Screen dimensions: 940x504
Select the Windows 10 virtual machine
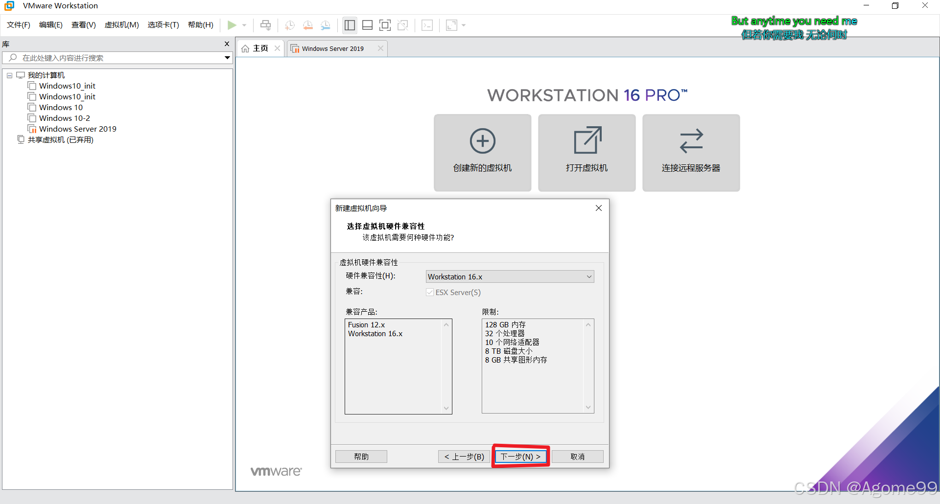coord(61,107)
